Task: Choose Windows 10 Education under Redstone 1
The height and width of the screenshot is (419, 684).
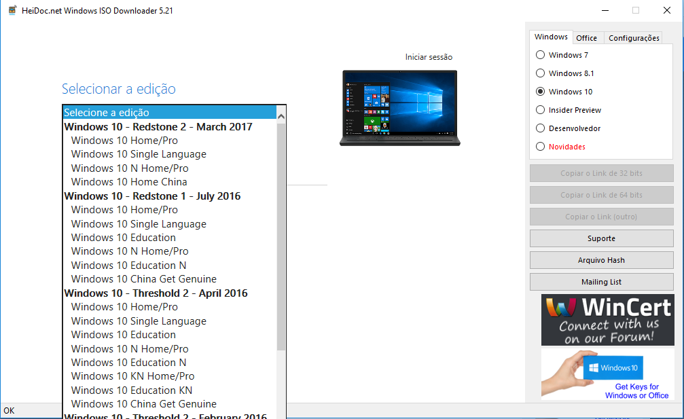Action: 170,238
